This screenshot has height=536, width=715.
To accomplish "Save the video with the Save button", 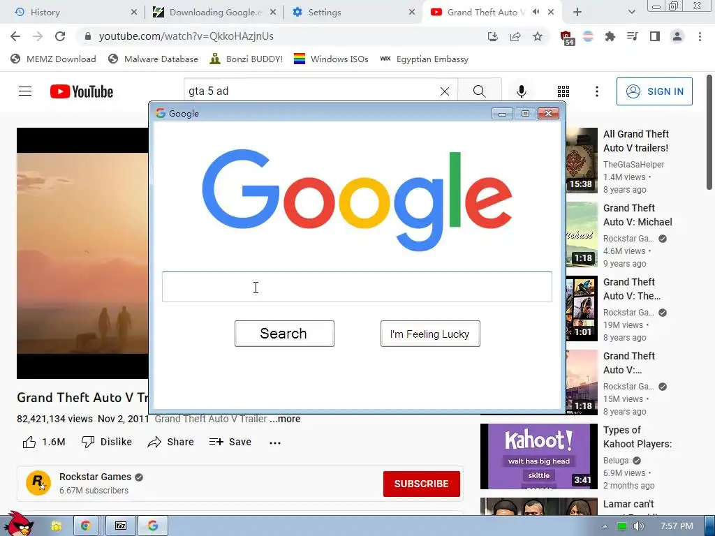I will click(230, 442).
